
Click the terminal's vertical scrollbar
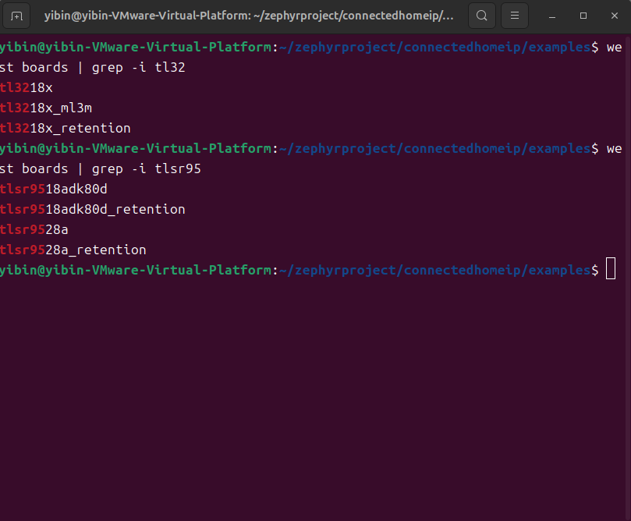click(x=628, y=277)
